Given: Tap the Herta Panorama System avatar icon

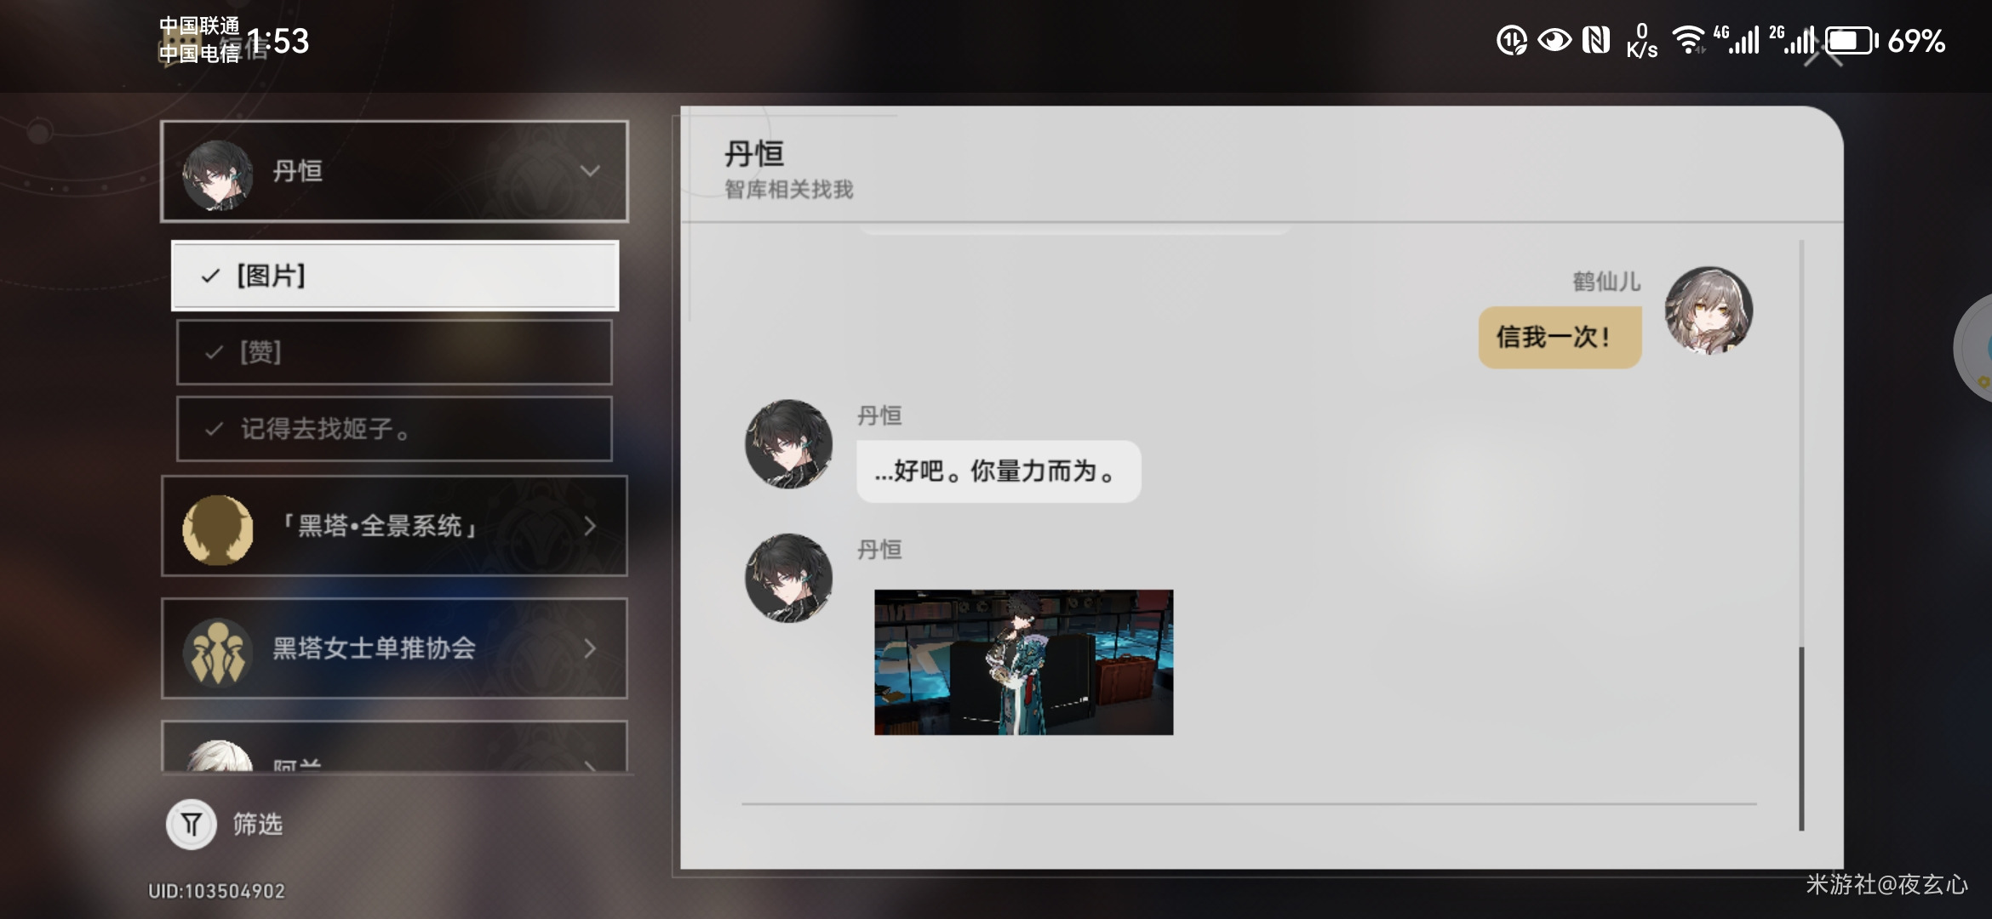Looking at the screenshot, I should tap(218, 528).
